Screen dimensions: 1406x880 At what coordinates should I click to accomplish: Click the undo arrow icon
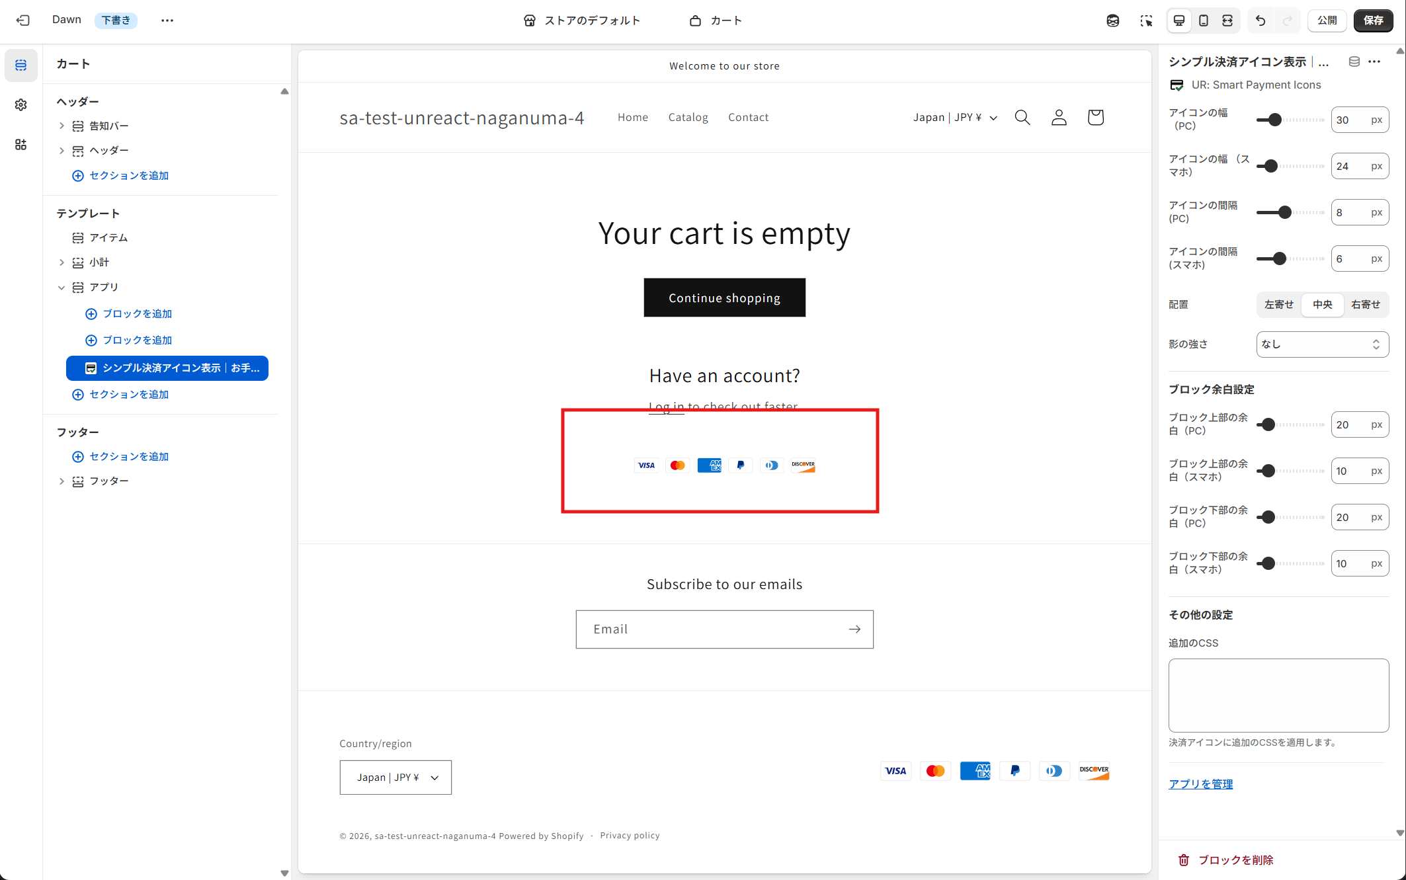[1261, 20]
